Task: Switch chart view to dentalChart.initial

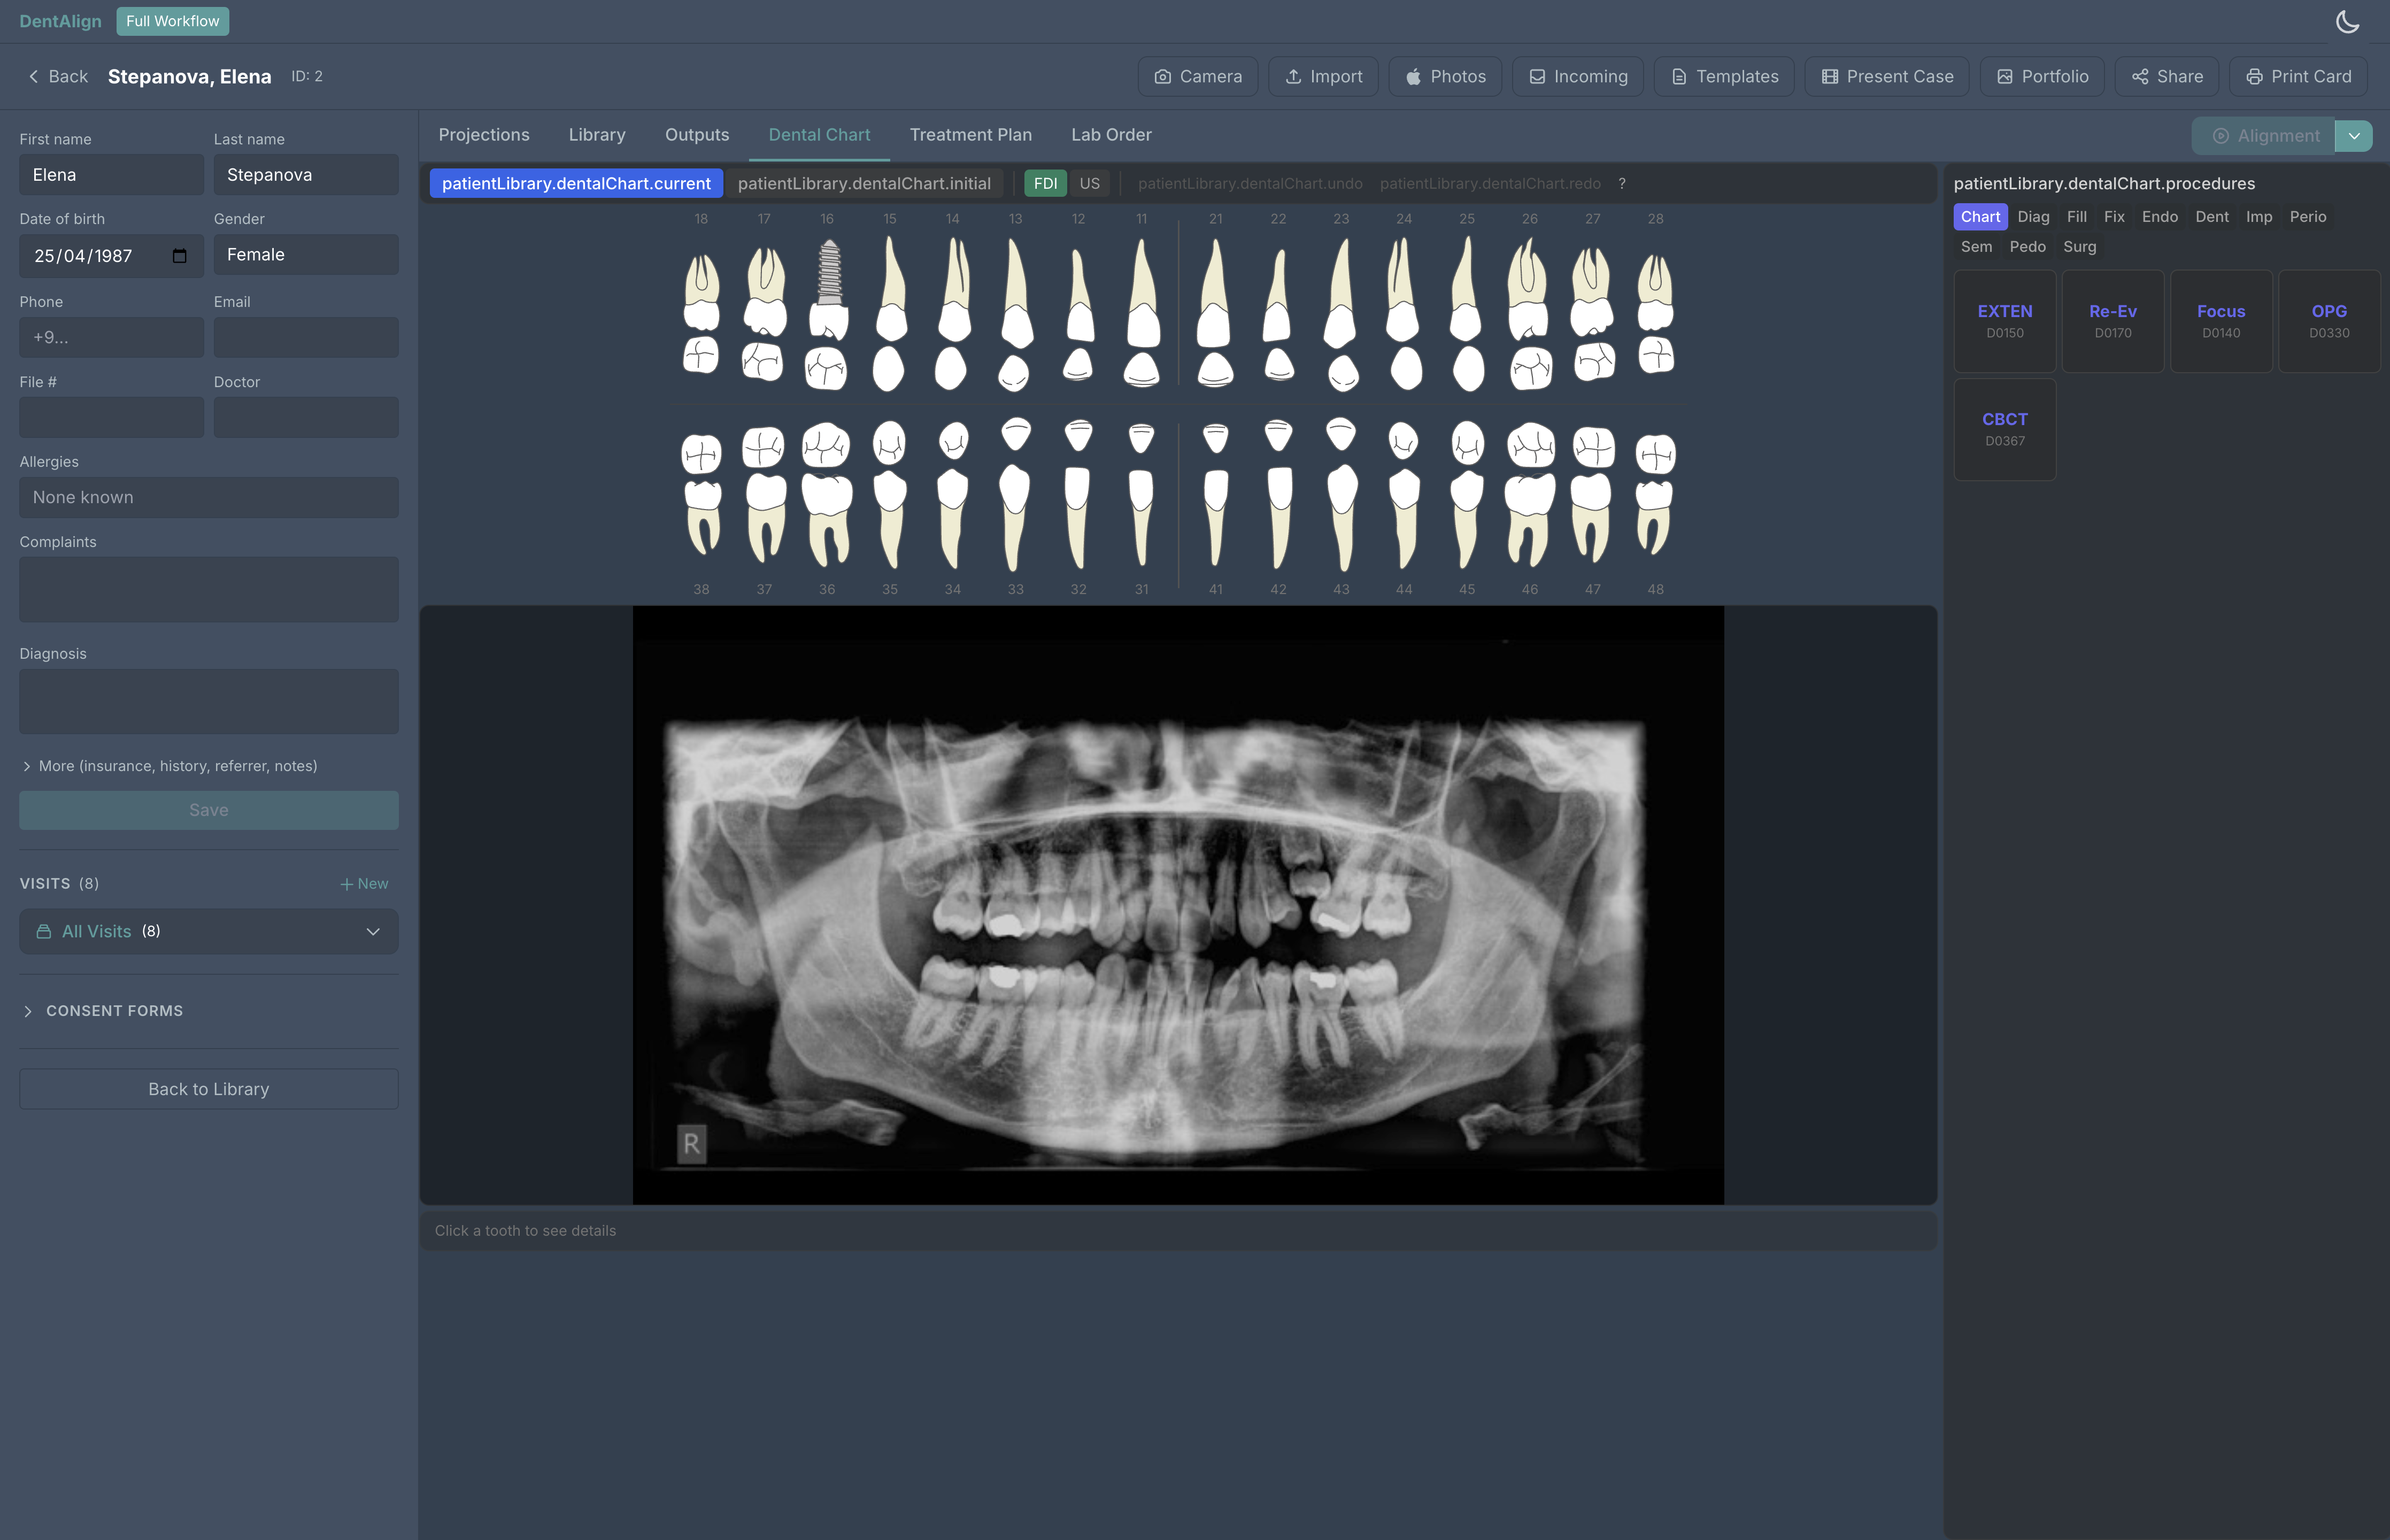Action: click(864, 183)
